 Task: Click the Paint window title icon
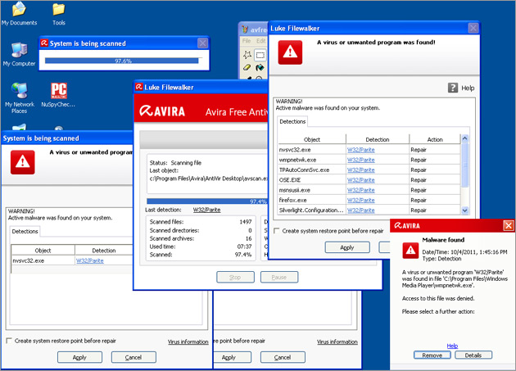pos(244,29)
